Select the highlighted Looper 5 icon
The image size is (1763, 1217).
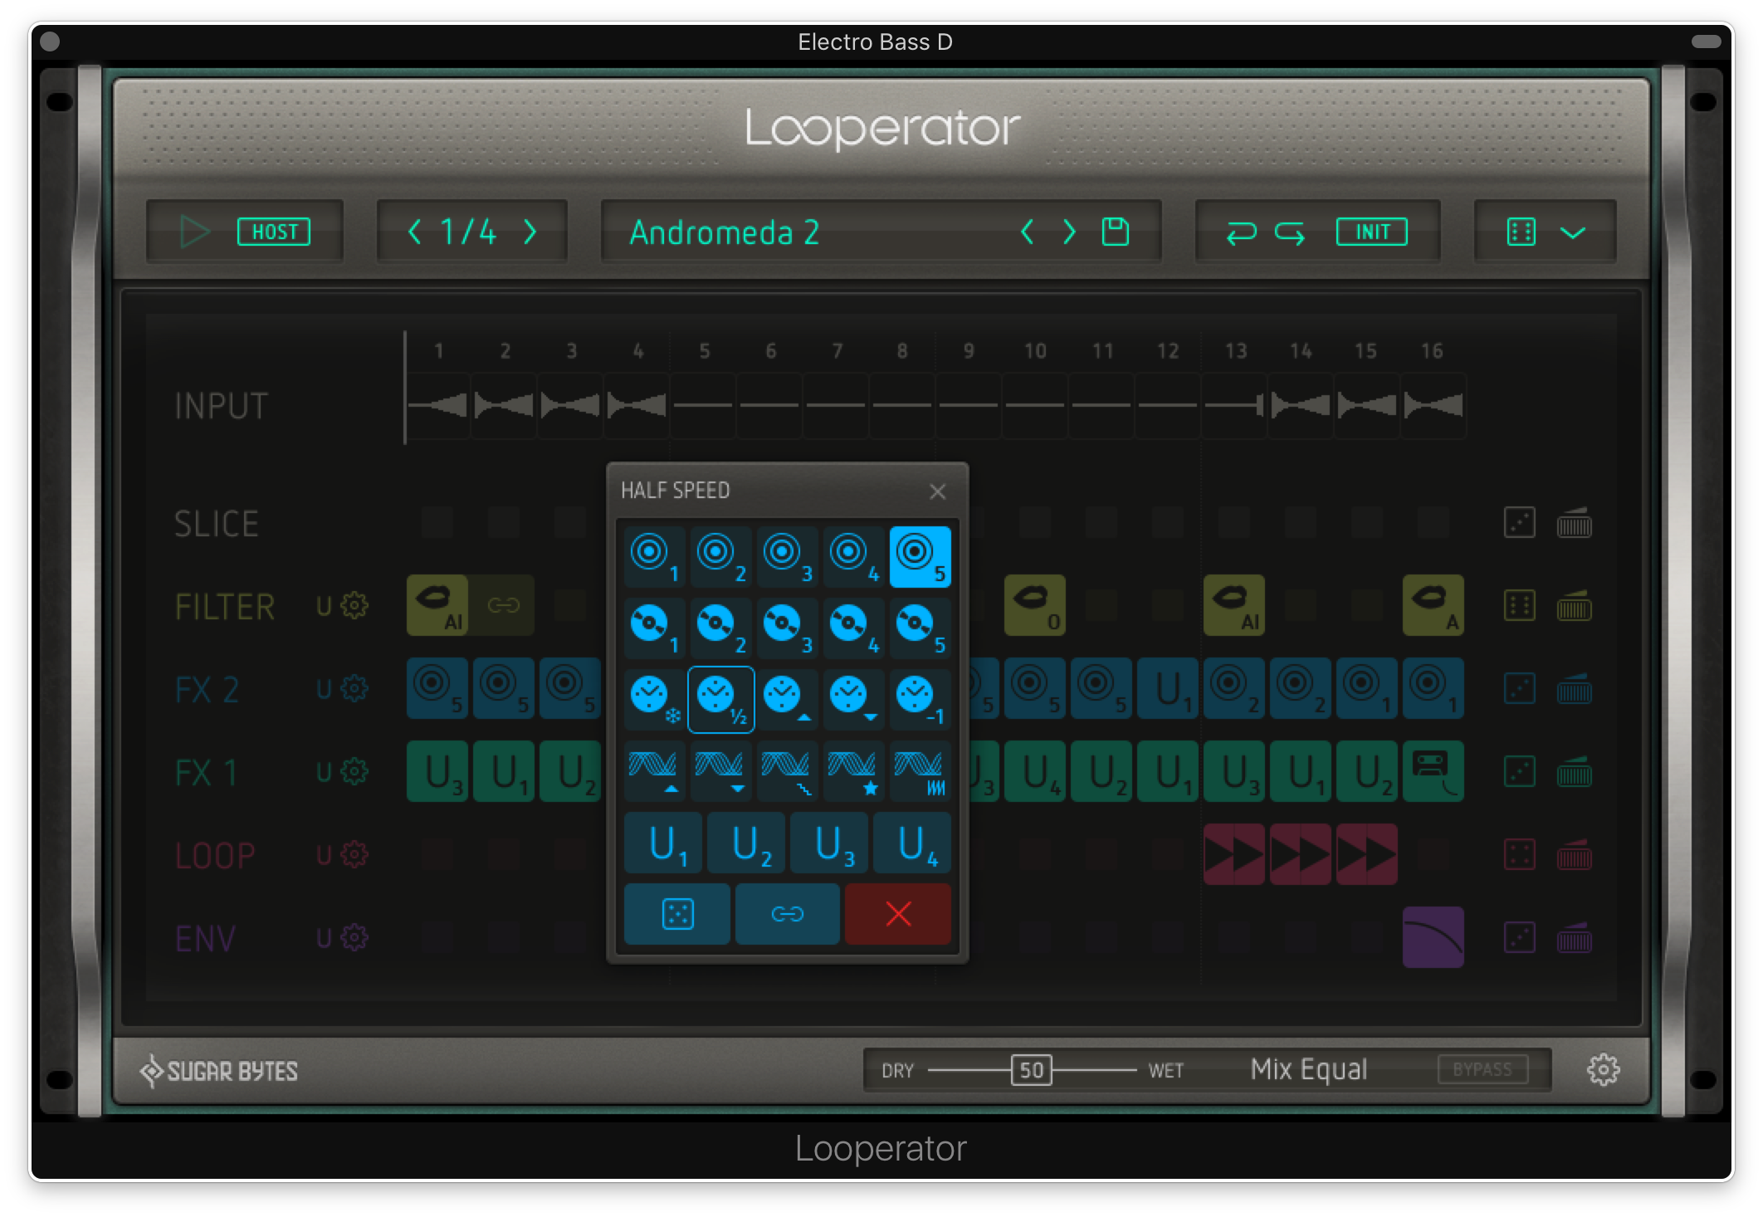click(920, 556)
